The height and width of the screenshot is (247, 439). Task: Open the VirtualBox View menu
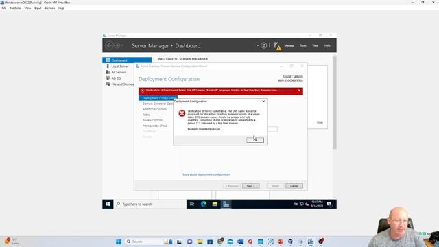(x=27, y=8)
